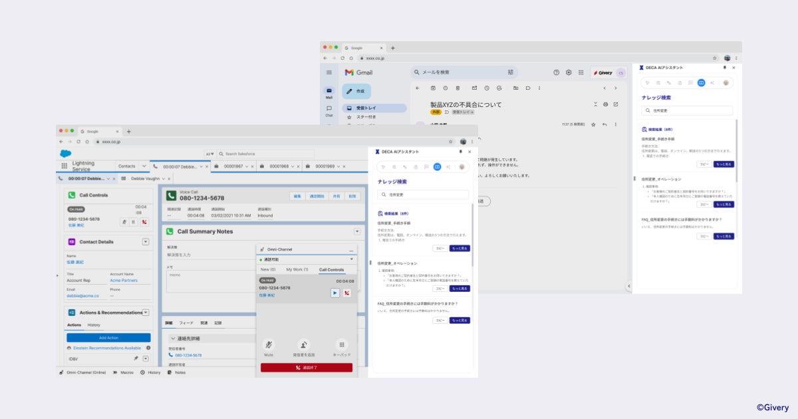This screenshot has width=798, height=419.
Task: Open Macros in utility bar
Action: tap(124, 372)
